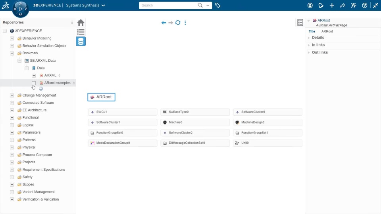The width and height of the screenshot is (381, 214).
Task: Expand the In links section
Action: click(x=309, y=45)
